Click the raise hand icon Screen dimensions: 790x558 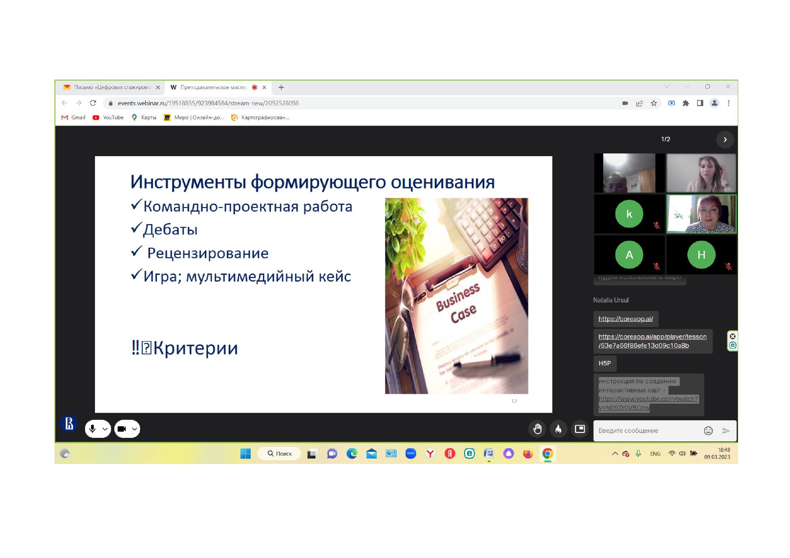537,429
